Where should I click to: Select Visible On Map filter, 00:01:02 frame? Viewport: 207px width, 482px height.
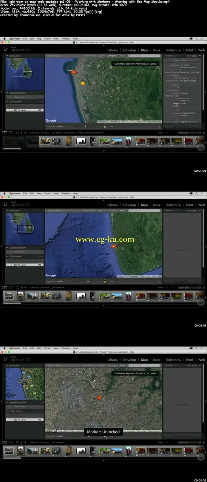pos(89,56)
